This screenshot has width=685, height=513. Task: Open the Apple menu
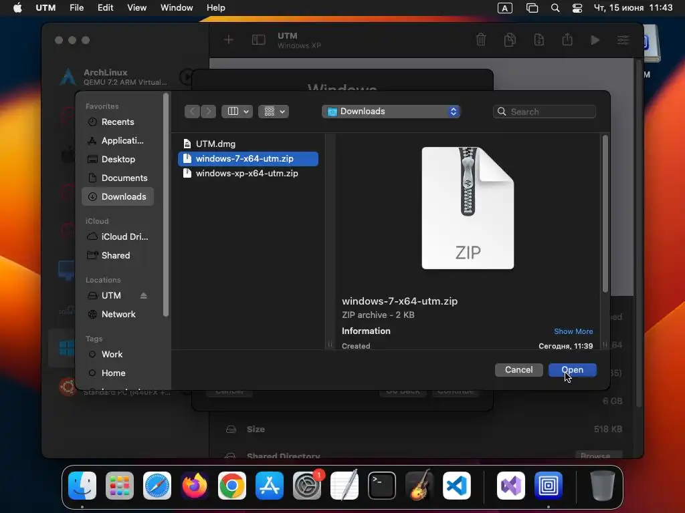pos(17,8)
